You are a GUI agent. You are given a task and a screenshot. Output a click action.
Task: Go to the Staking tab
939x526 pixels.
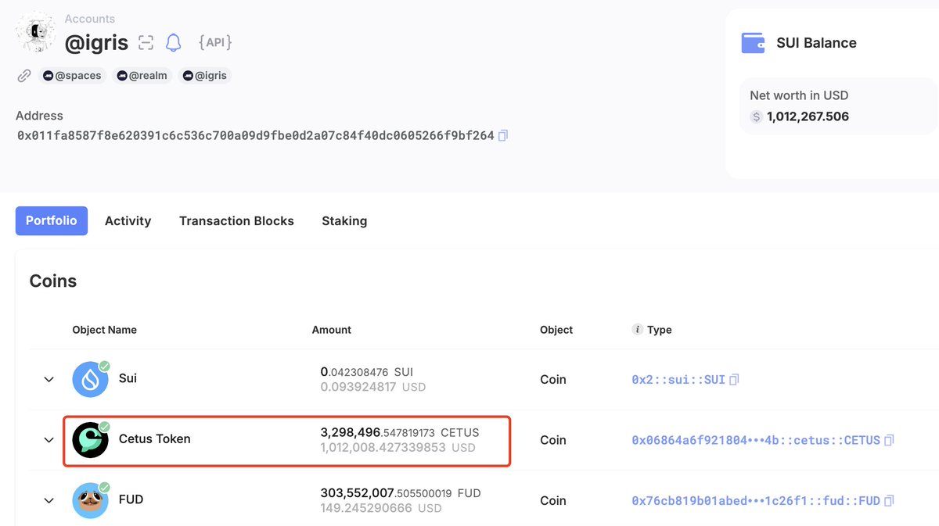344,221
